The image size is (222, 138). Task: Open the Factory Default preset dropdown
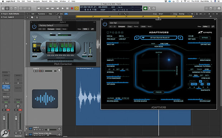53,26
